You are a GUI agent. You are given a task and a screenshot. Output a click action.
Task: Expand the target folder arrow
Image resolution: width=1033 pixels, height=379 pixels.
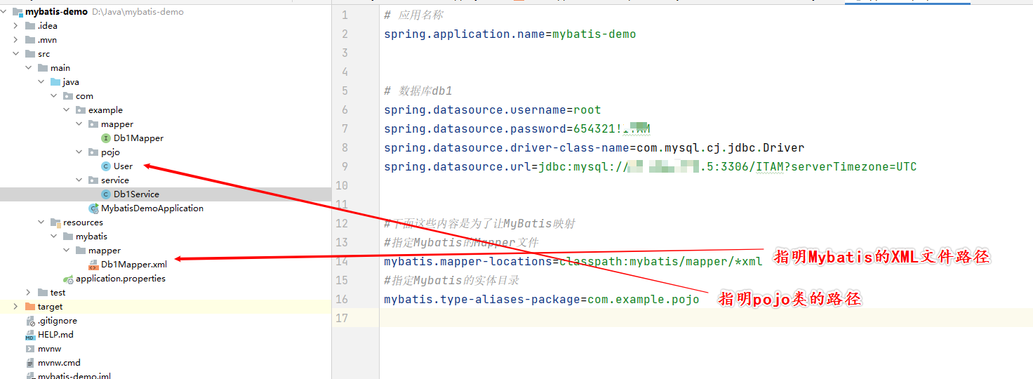coord(16,307)
